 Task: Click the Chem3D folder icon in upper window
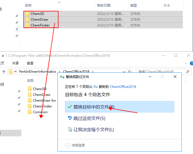click(27, 13)
